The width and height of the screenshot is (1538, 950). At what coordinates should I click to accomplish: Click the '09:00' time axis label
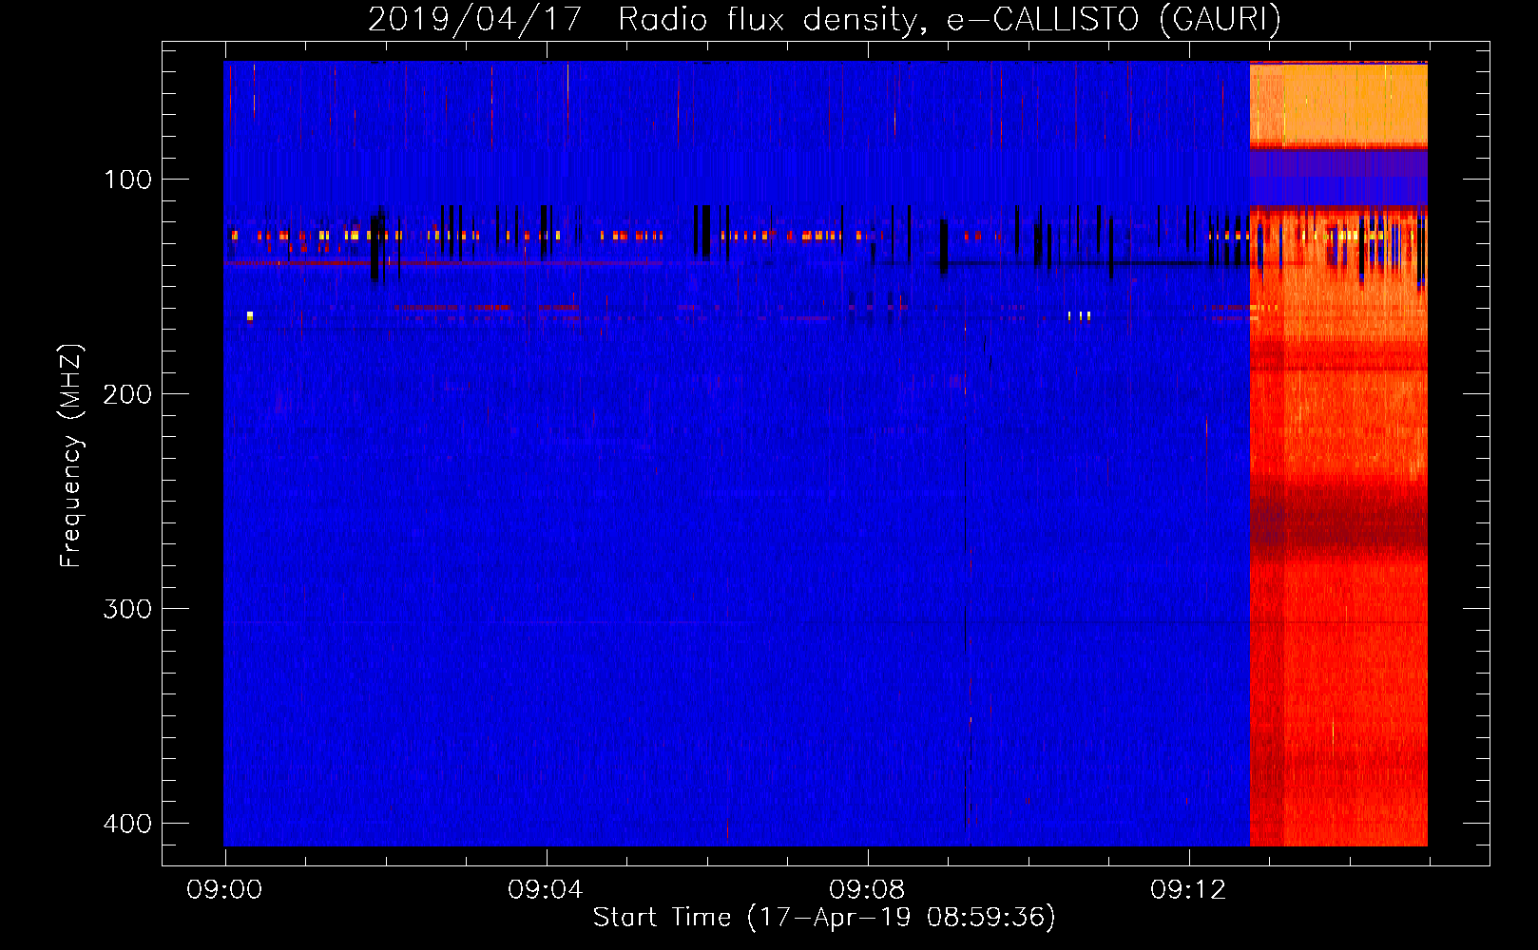coord(224,890)
